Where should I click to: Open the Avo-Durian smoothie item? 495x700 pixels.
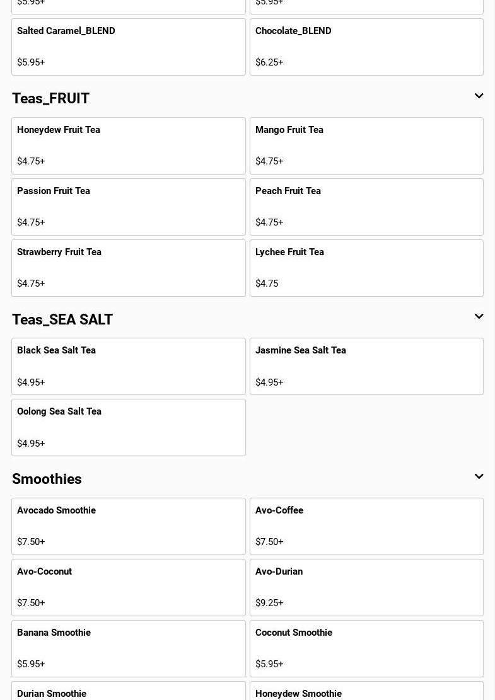coord(366,587)
